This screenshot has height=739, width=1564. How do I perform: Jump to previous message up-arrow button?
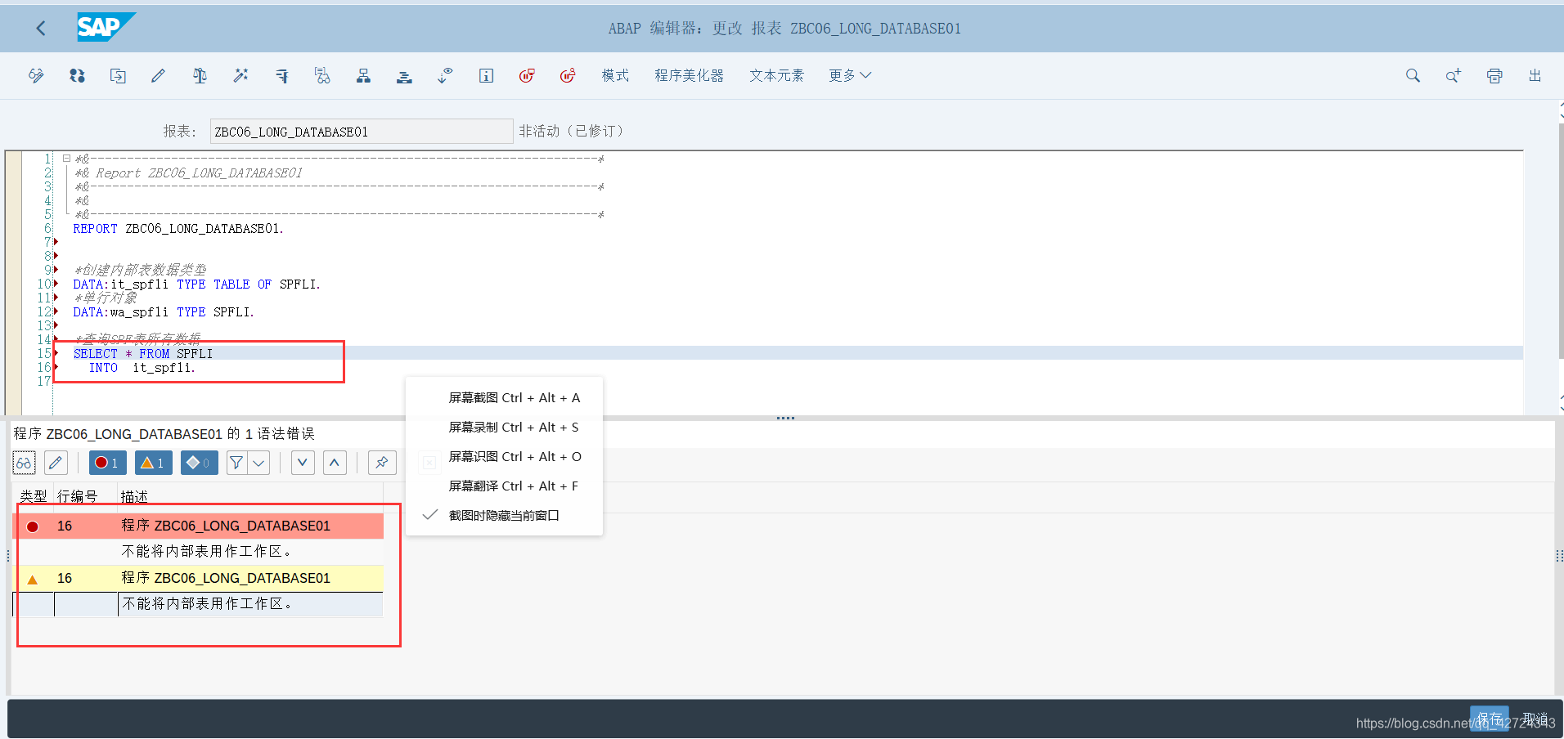pos(335,464)
